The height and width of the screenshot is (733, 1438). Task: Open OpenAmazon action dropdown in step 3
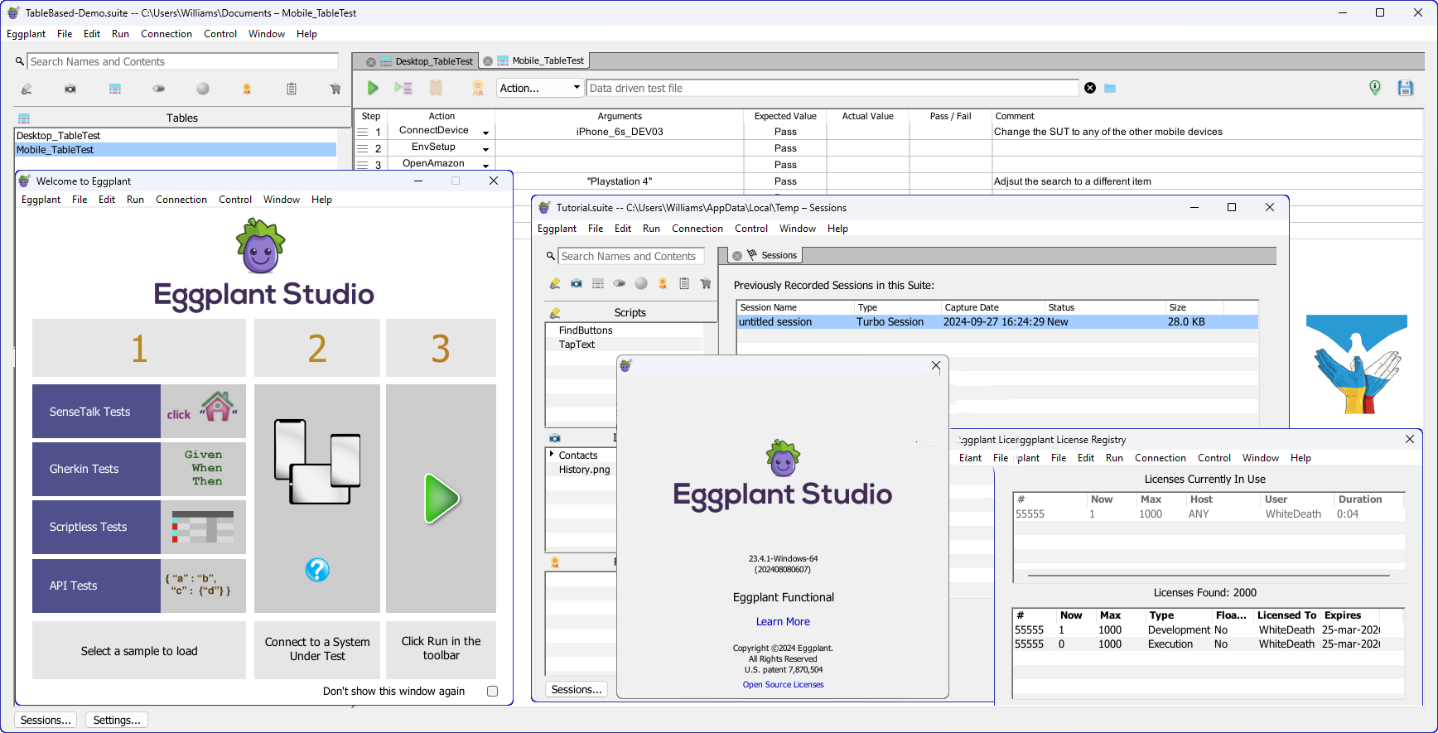pyautogui.click(x=486, y=166)
